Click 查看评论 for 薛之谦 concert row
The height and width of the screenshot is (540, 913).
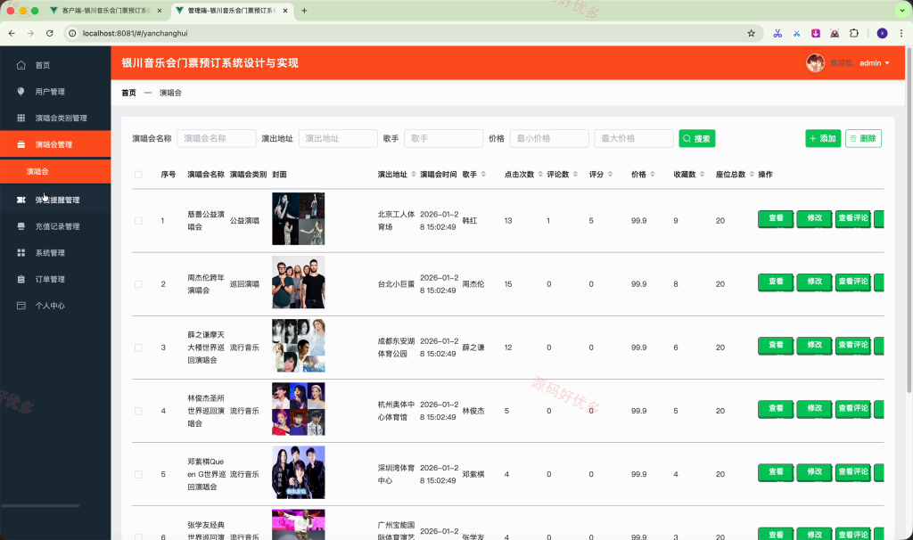tap(853, 345)
